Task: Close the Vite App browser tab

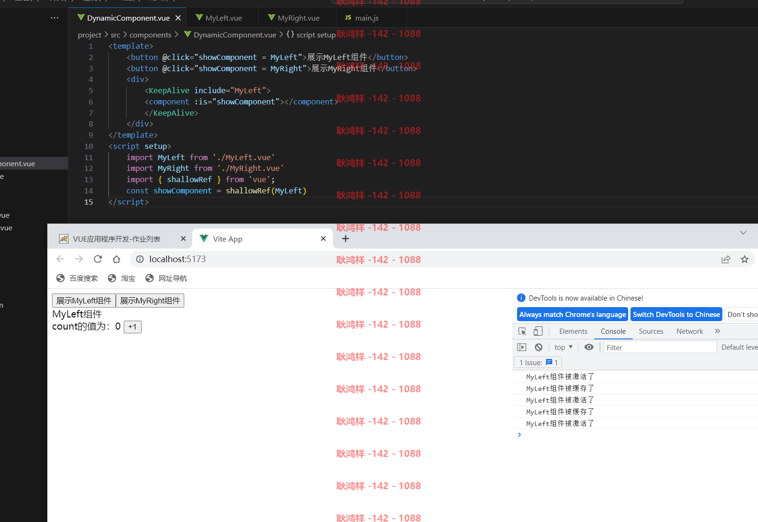Action: click(323, 239)
